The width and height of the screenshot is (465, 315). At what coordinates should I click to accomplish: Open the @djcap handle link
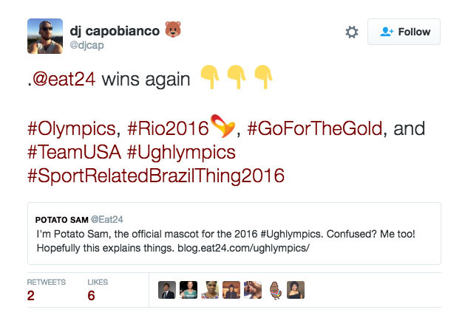(86, 45)
